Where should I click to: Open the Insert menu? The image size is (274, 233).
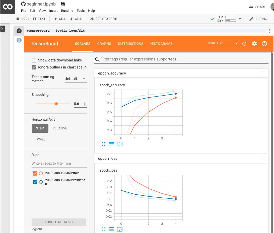(53, 11)
